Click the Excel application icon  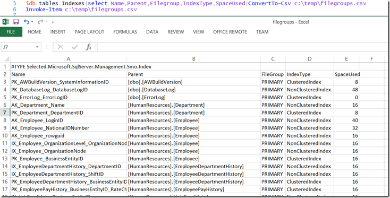[6, 22]
